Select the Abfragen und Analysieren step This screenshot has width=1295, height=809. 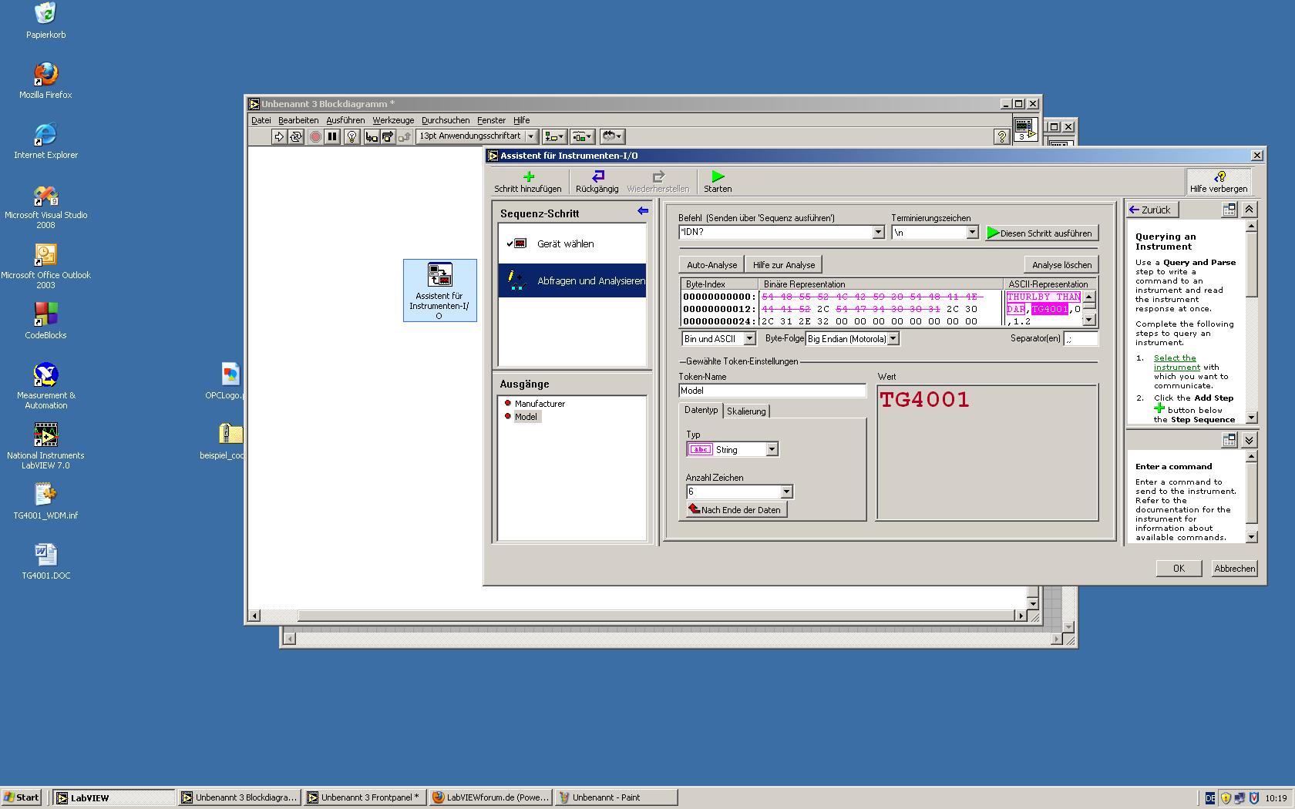click(572, 280)
